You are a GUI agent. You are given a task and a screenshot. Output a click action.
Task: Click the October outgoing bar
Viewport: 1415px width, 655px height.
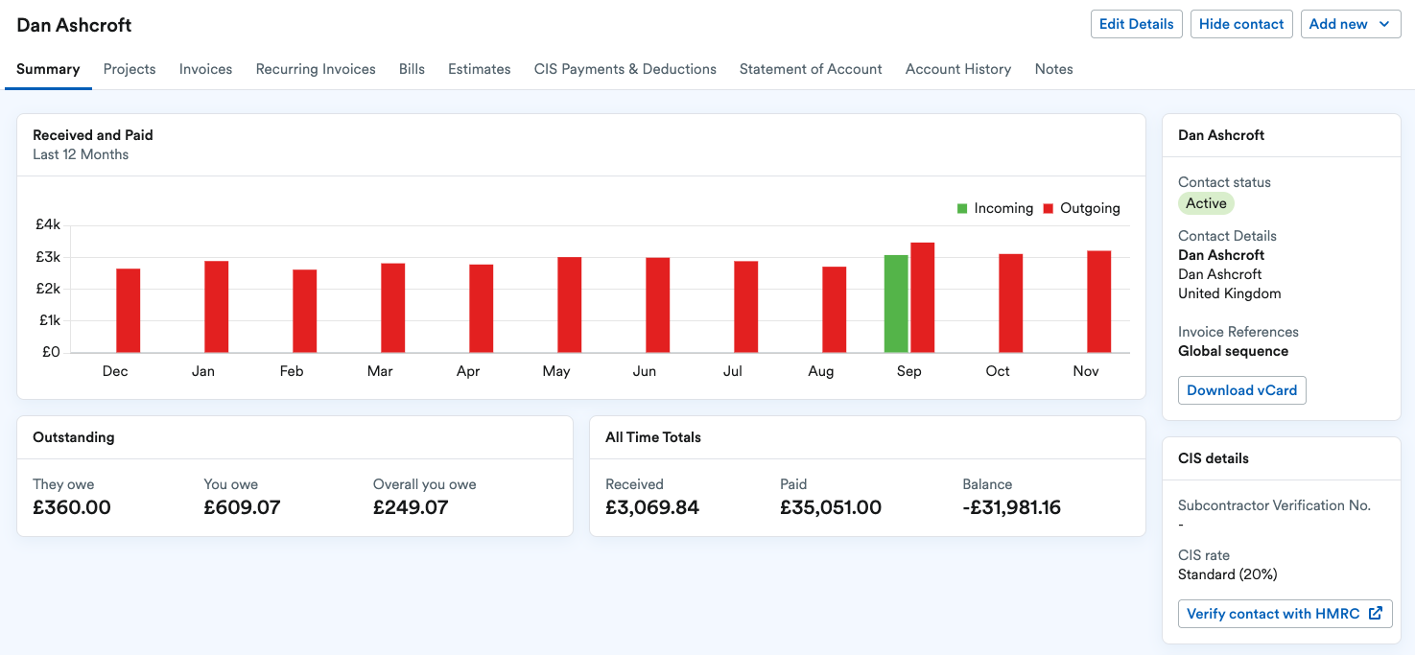click(1011, 303)
